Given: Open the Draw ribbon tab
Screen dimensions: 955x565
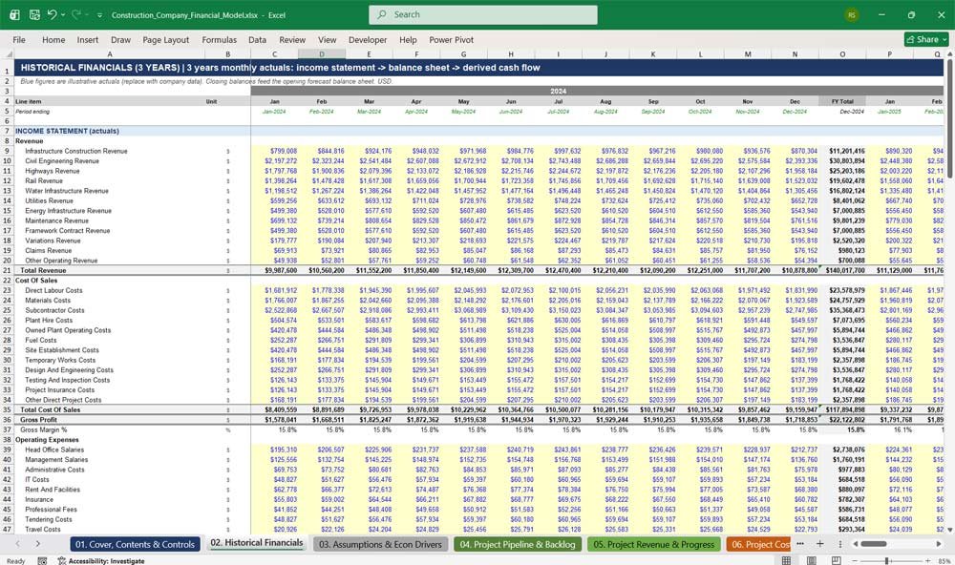Looking at the screenshot, I should (x=120, y=39).
